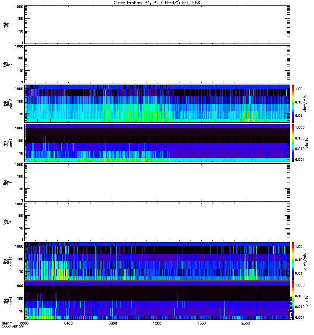Click the '100' y-tick of the thb fbk scm1 panel
The width and height of the screenshot is (314, 335).
(x=20, y=141)
